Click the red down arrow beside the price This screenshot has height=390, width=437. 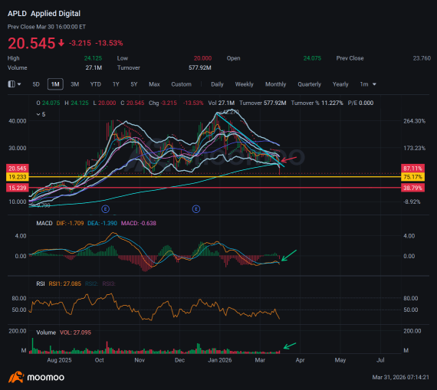click(x=61, y=43)
